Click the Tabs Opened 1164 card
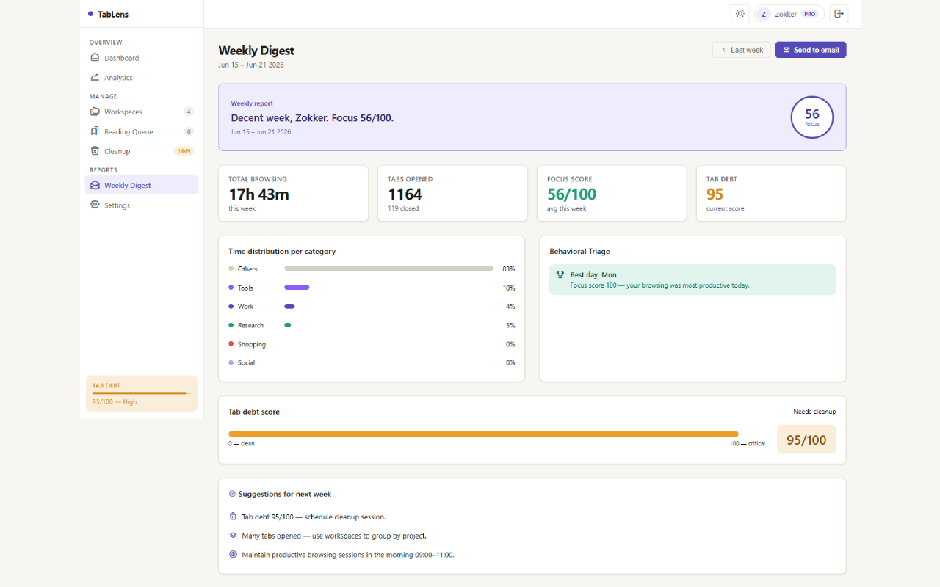940x587 pixels. click(452, 193)
